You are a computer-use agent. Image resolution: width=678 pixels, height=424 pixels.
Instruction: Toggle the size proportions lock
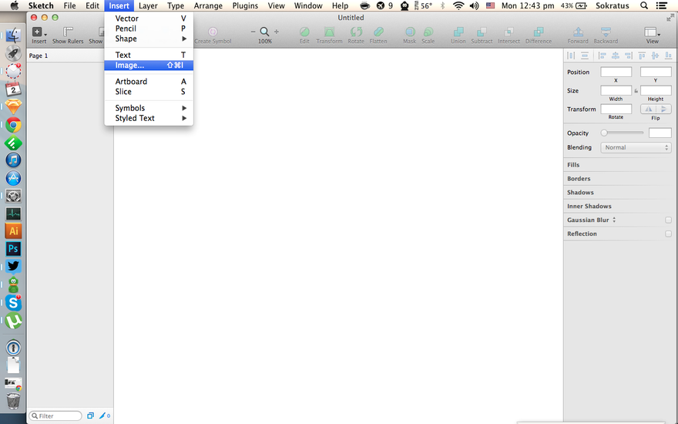[x=636, y=91]
